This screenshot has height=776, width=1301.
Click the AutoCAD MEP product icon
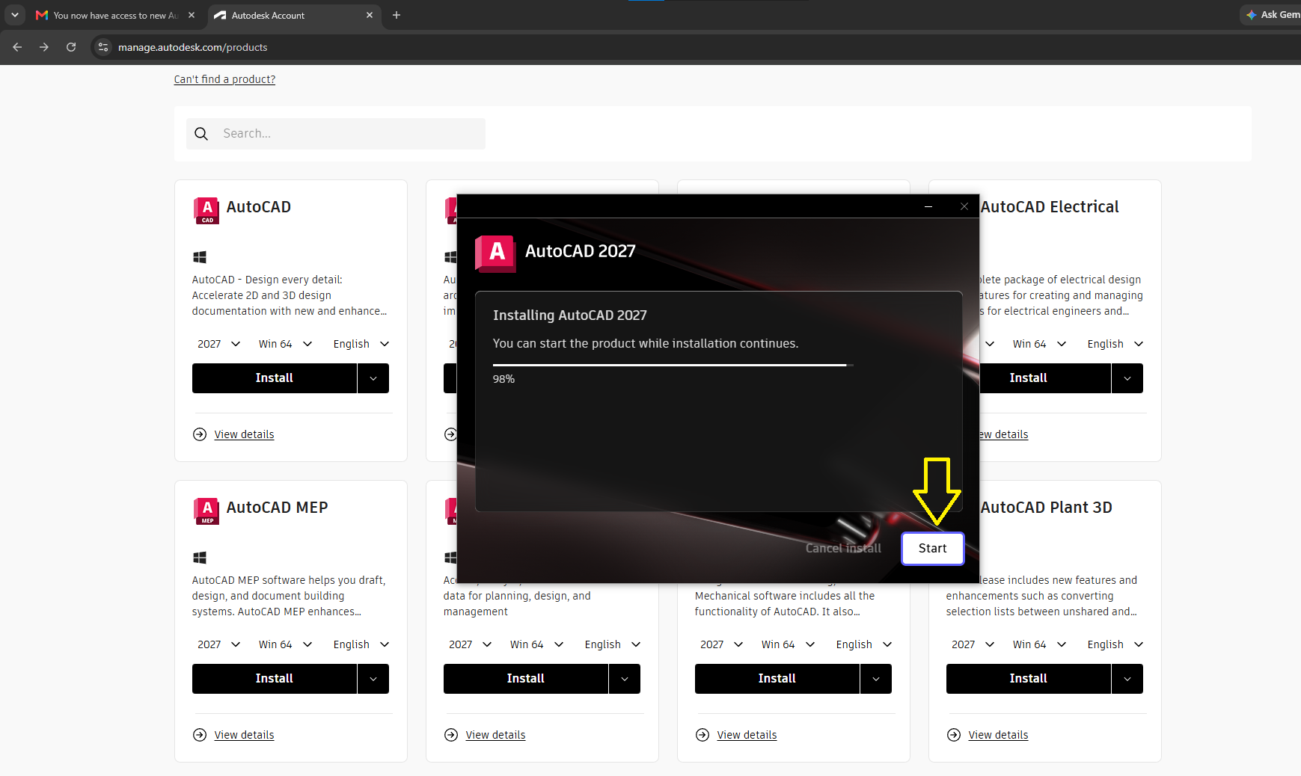[206, 511]
